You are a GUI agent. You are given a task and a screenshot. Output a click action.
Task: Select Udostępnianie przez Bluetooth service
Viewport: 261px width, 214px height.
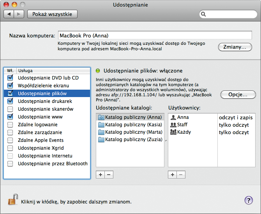pos(47,164)
